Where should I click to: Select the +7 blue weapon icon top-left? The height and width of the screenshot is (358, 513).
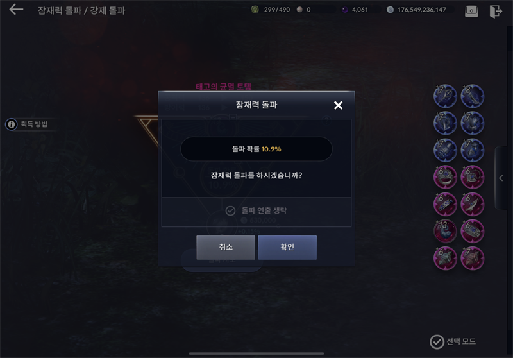pos(445,96)
